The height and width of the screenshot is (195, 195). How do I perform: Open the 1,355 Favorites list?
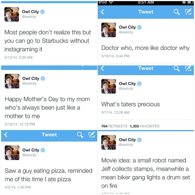coord(145,126)
